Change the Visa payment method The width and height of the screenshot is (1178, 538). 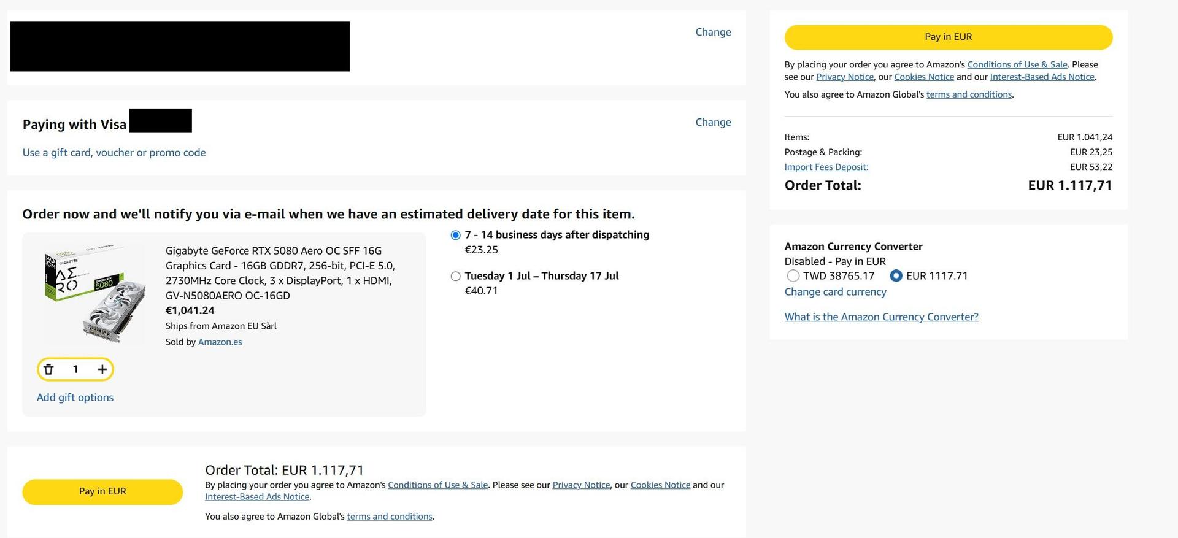click(x=713, y=122)
